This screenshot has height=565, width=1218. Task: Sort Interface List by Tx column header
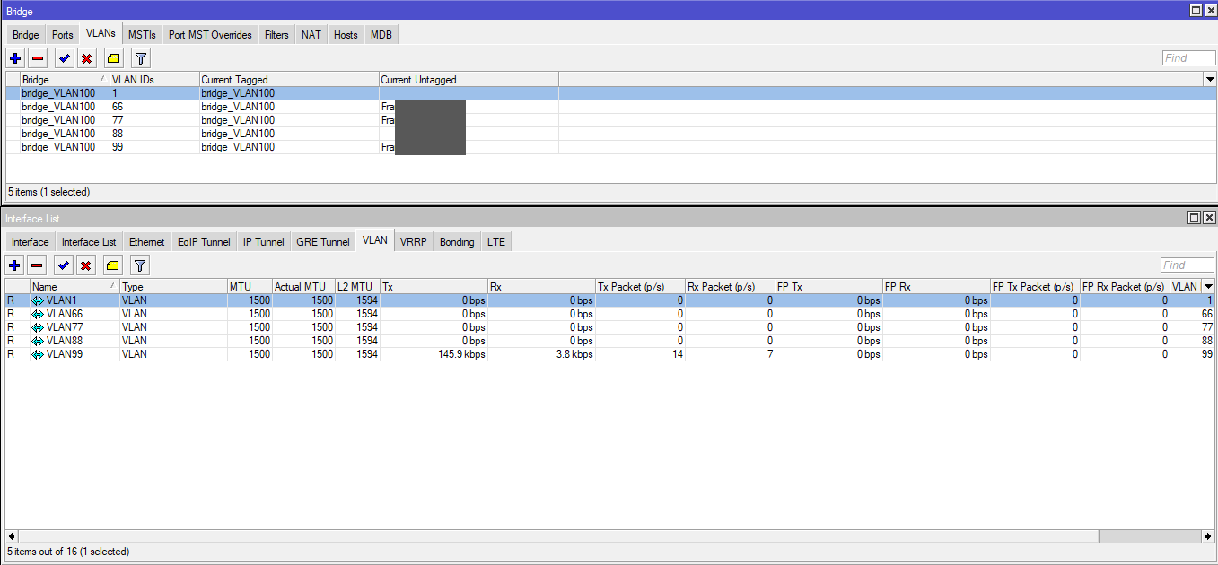(434, 287)
